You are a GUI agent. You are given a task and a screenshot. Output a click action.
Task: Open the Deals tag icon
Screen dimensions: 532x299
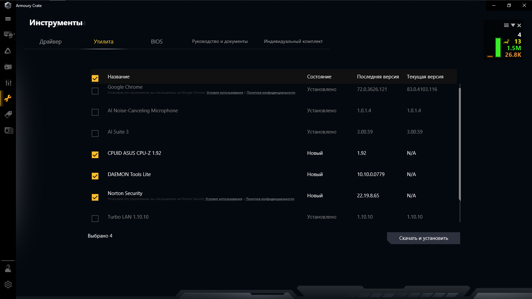click(x=8, y=114)
